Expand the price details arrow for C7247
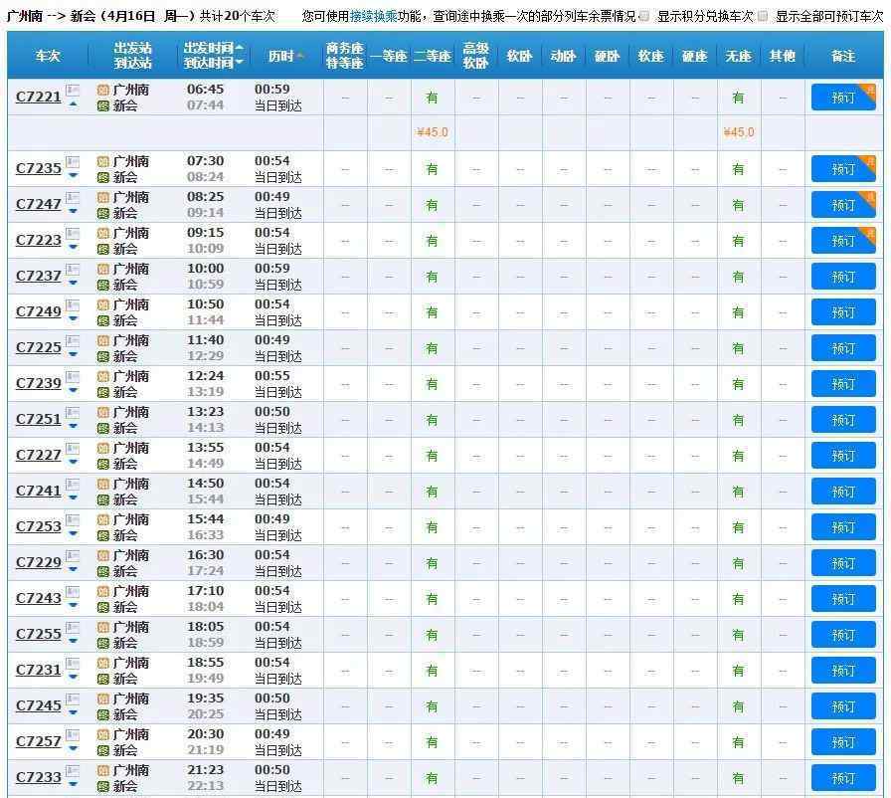Image resolution: width=891 pixels, height=798 pixels. coord(73,211)
